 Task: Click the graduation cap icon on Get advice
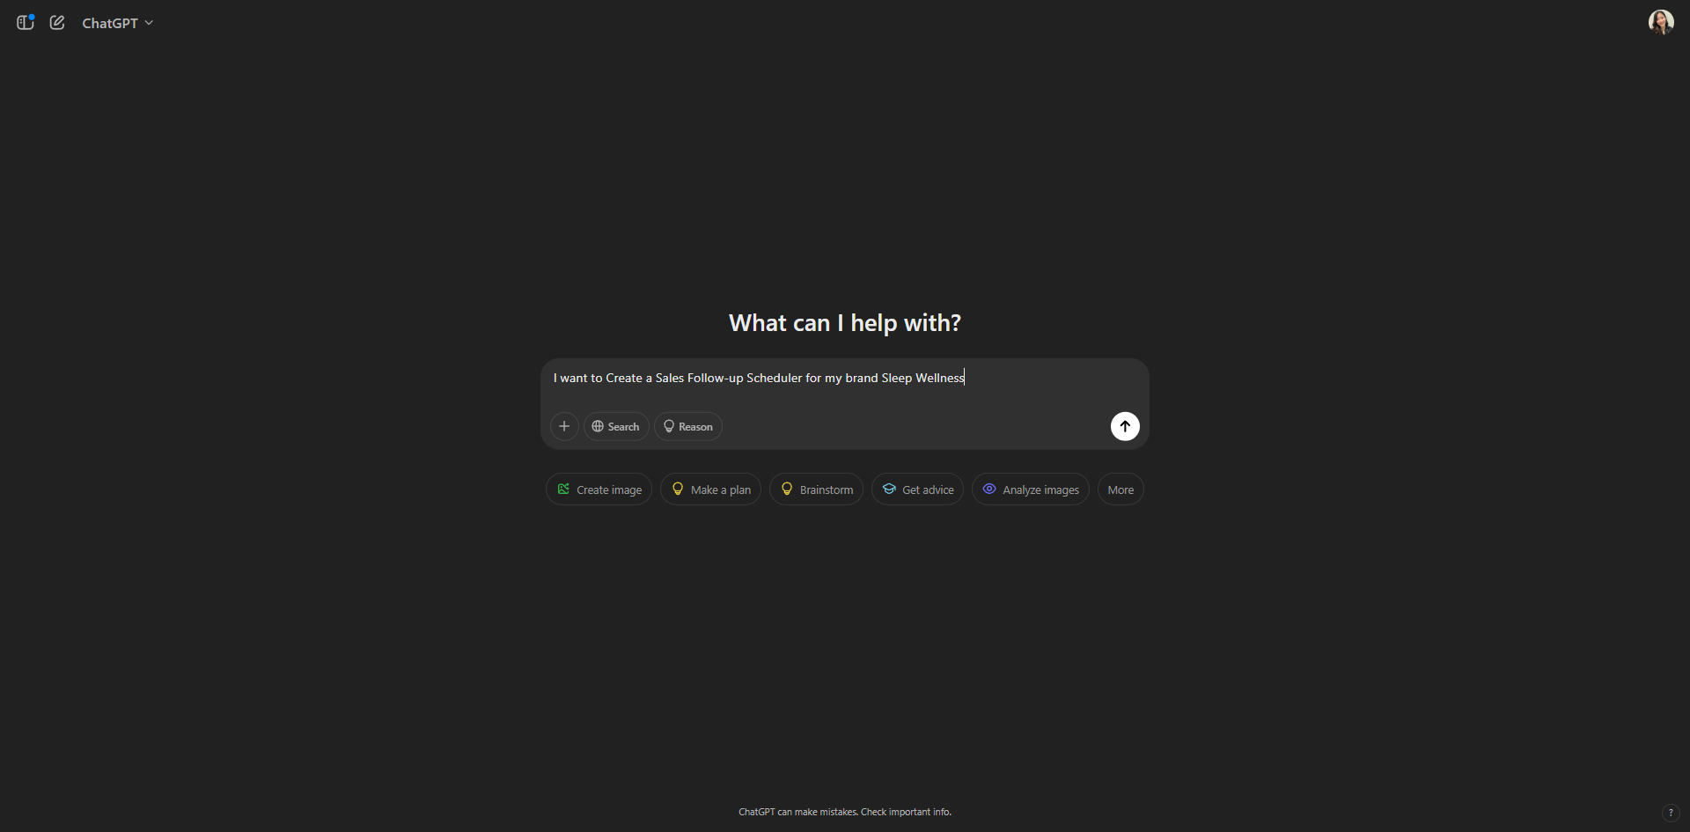point(889,489)
